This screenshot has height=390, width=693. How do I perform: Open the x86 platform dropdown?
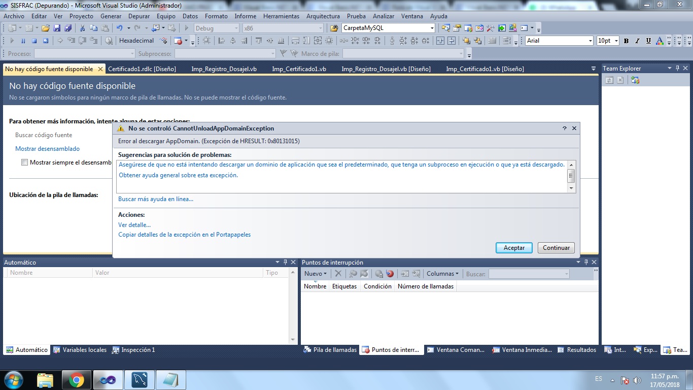tap(320, 28)
